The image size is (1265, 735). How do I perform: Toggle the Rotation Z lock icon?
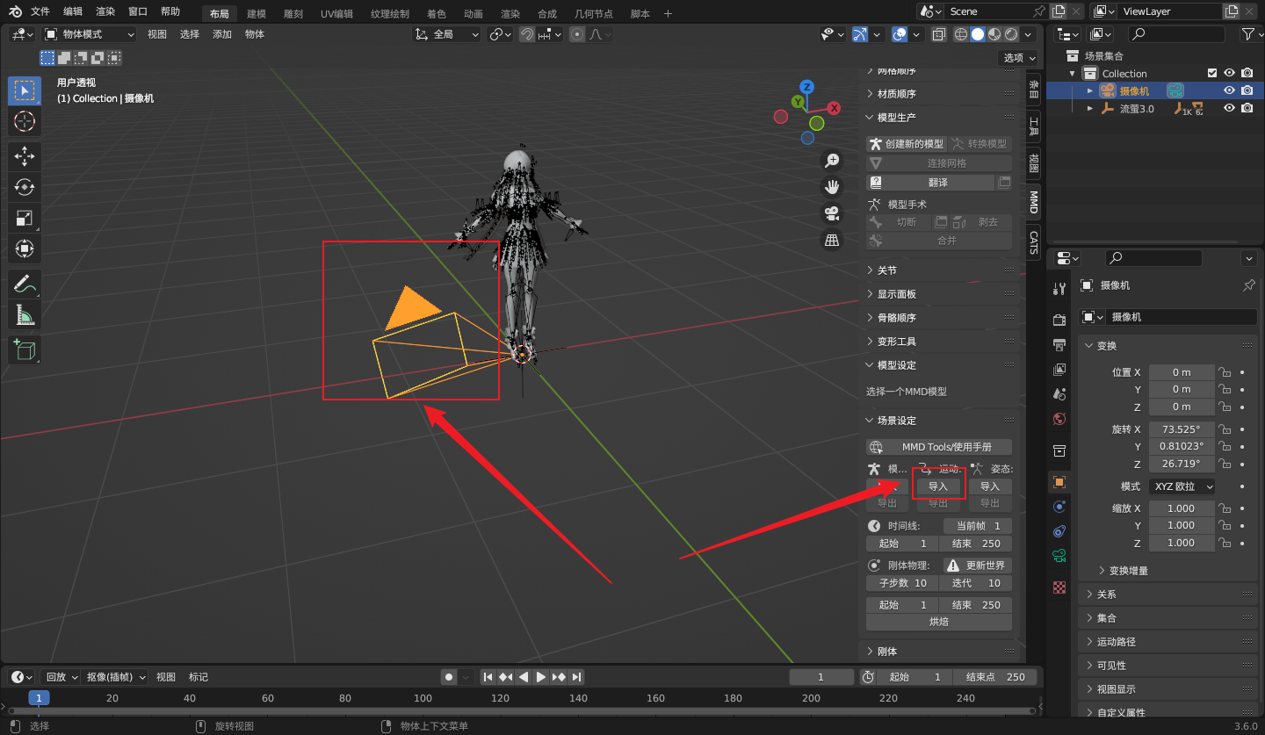pyautogui.click(x=1225, y=464)
